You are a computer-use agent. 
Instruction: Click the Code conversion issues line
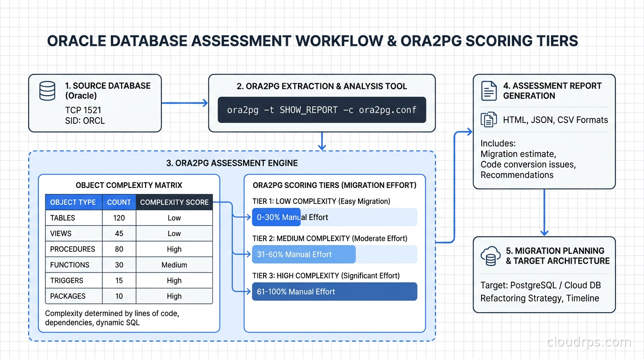click(x=528, y=165)
